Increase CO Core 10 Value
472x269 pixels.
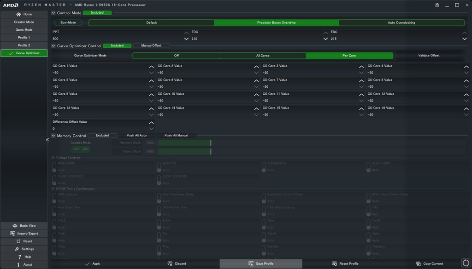(x=256, y=95)
